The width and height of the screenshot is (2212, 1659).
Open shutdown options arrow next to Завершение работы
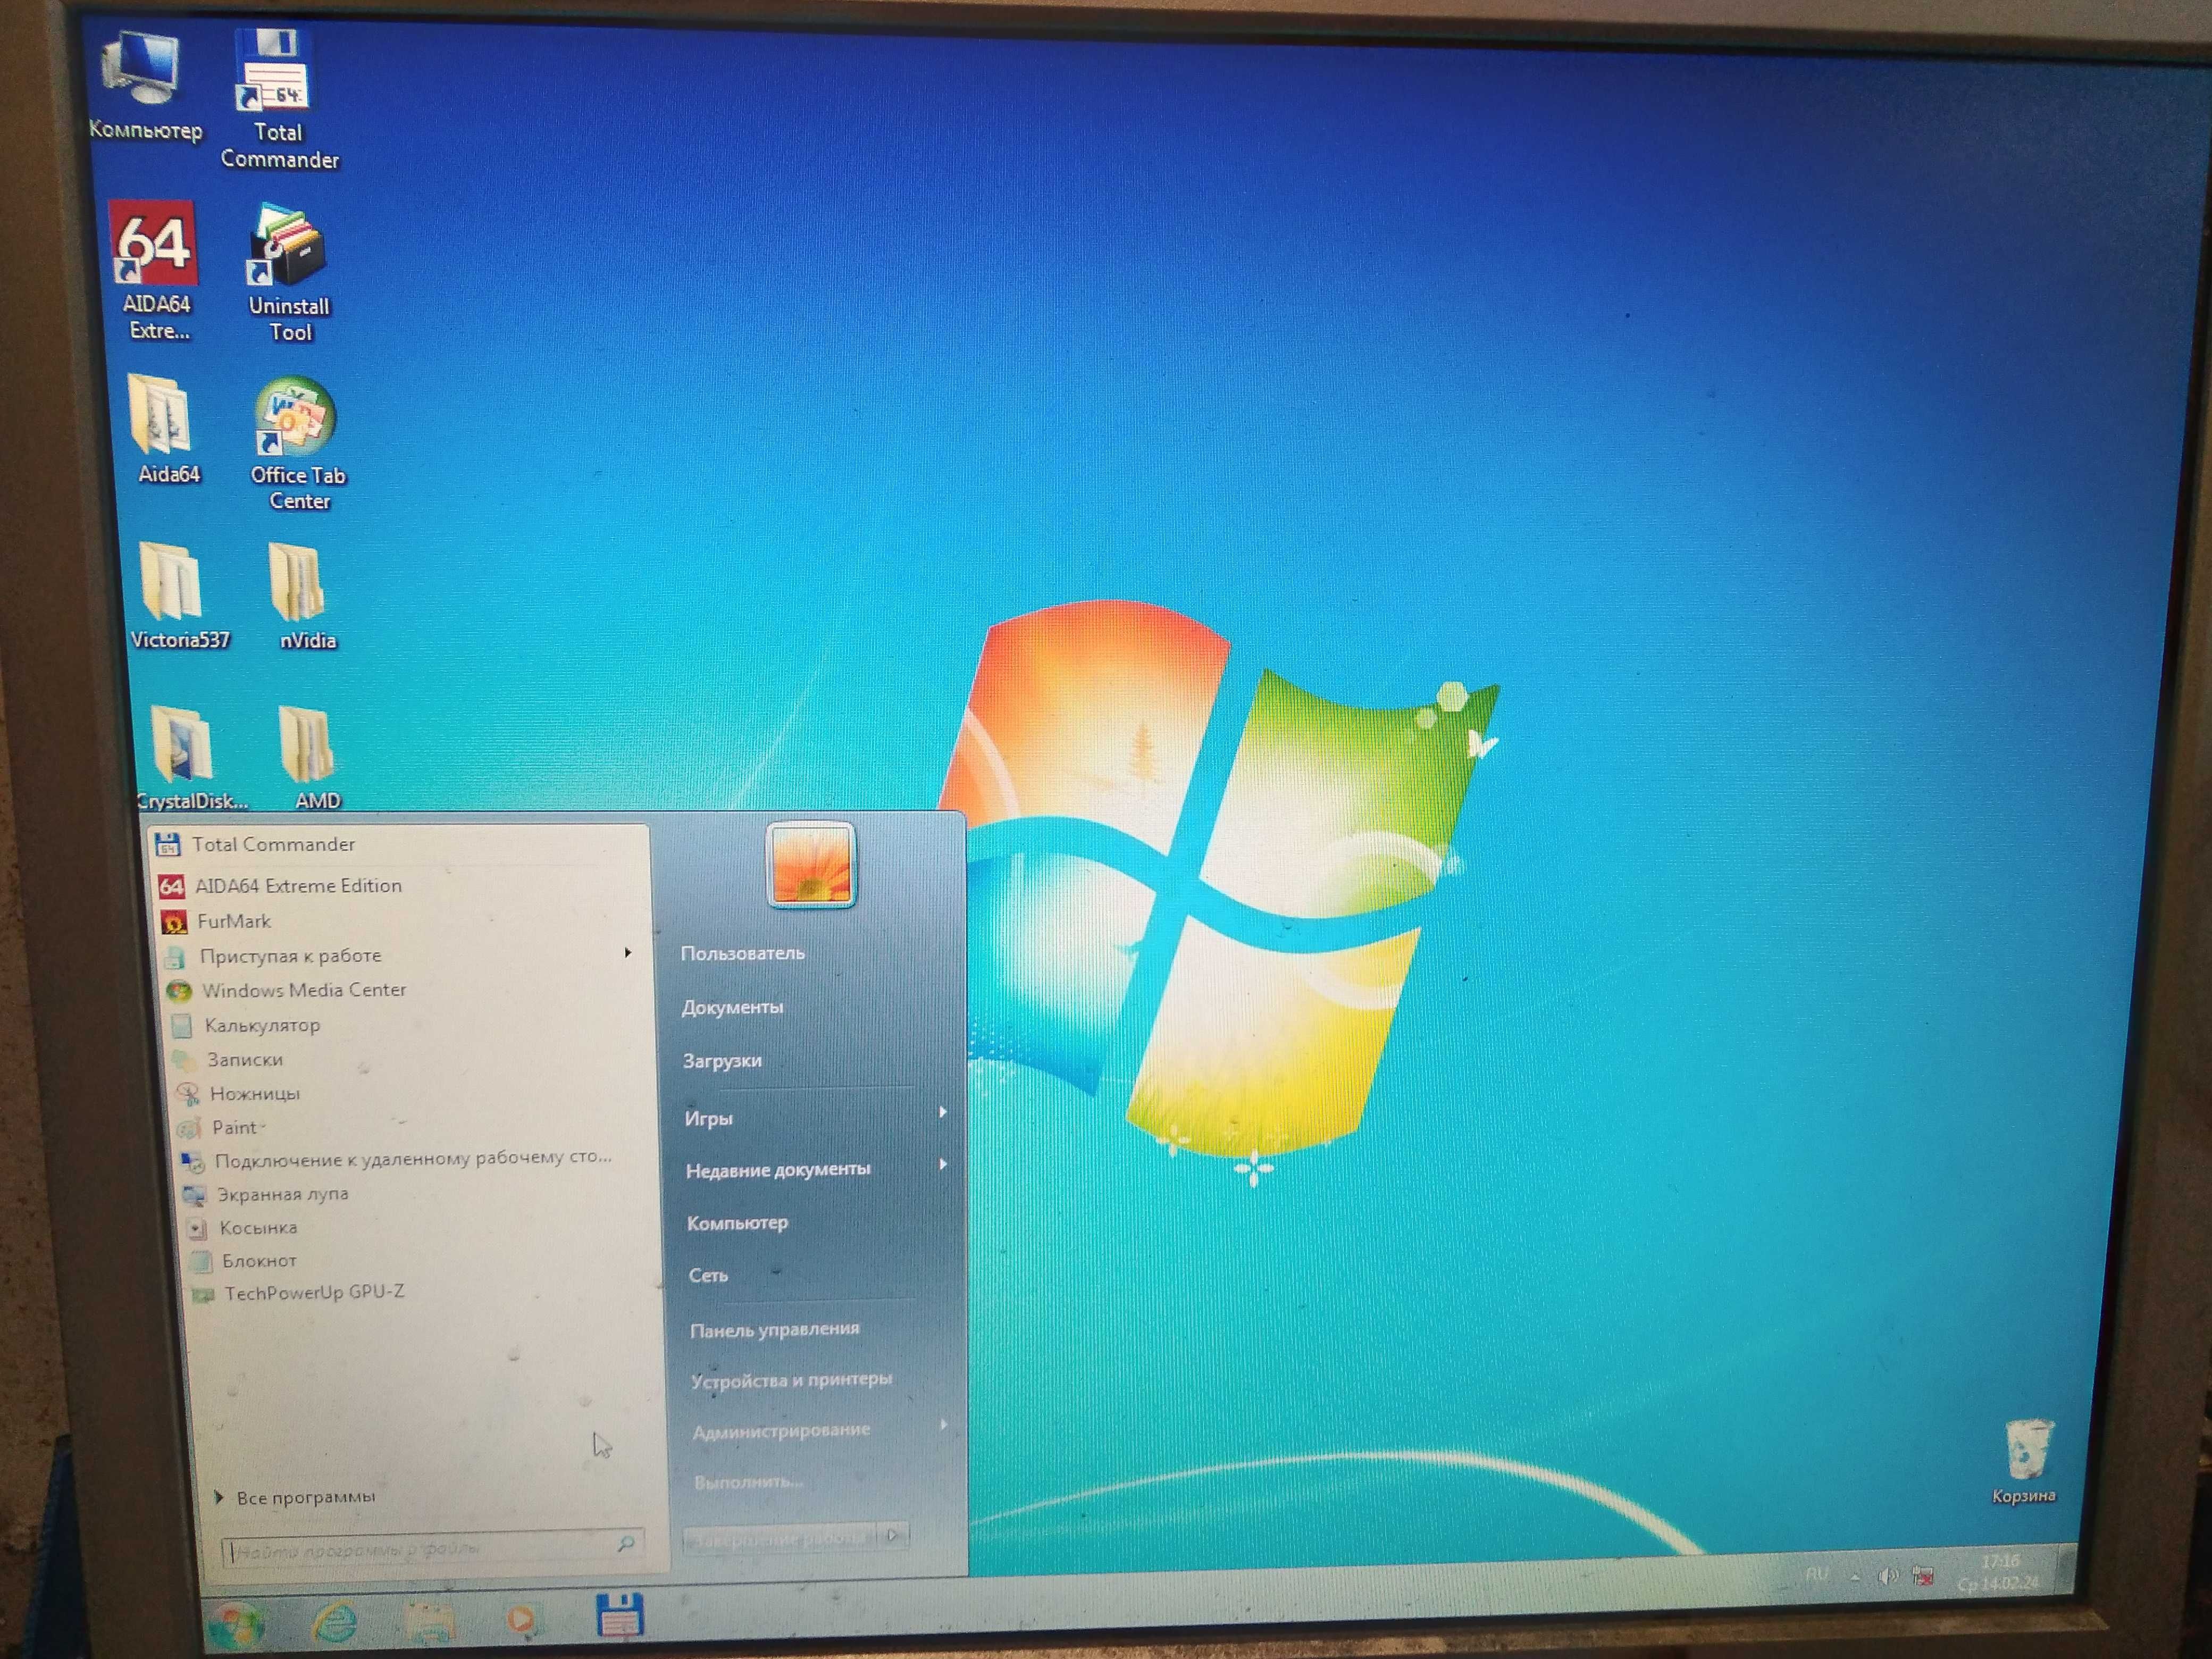click(893, 1535)
